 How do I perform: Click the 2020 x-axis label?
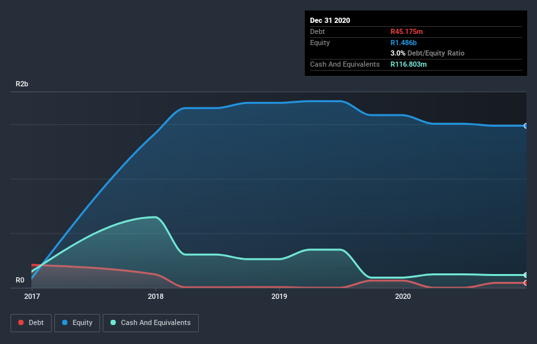pos(403,296)
